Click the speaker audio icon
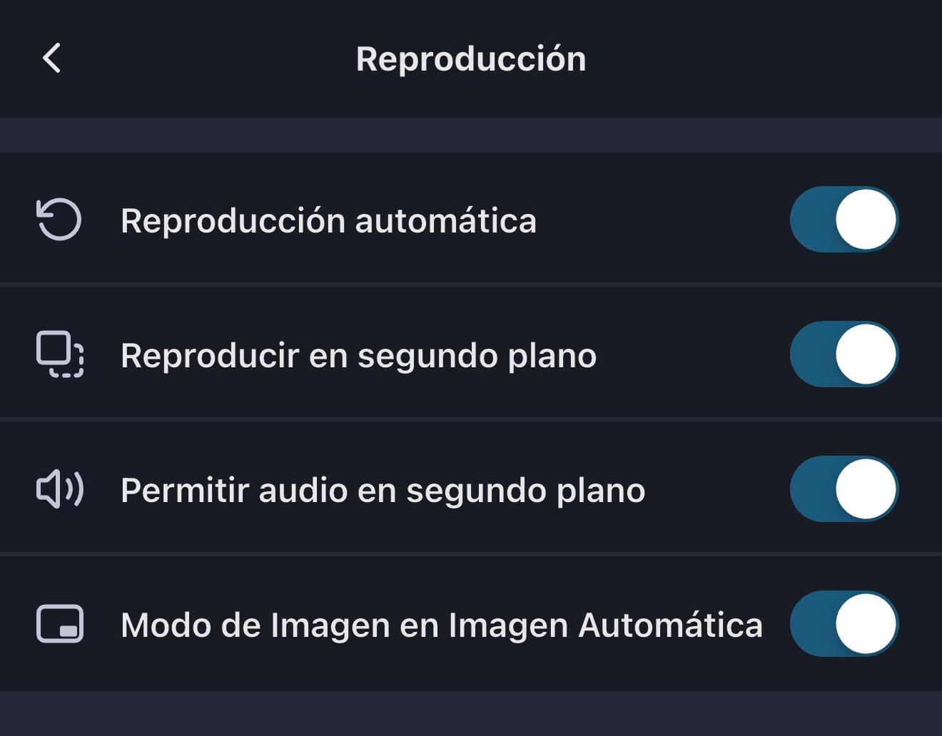 click(60, 489)
